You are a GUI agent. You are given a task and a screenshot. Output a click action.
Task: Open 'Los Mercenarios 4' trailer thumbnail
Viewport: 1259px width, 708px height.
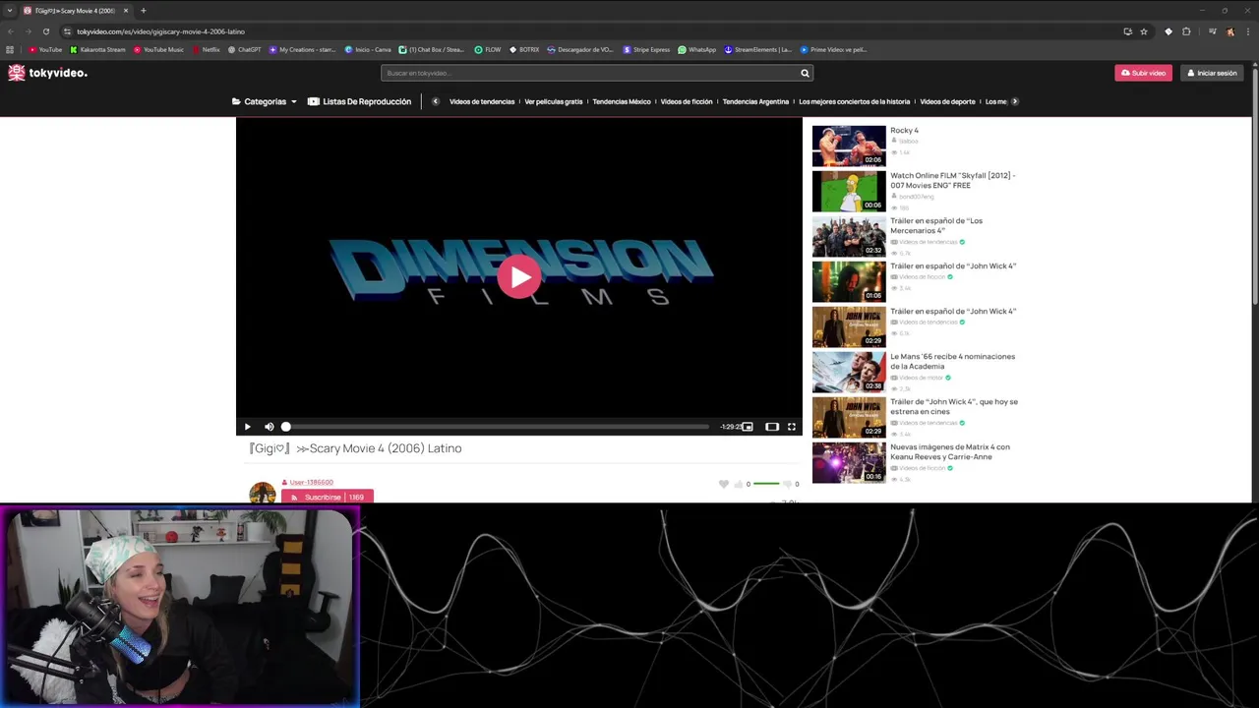pyautogui.click(x=849, y=236)
